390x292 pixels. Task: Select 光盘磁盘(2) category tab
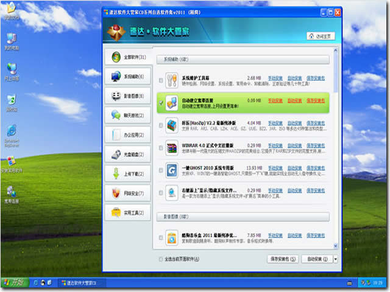[128, 155]
